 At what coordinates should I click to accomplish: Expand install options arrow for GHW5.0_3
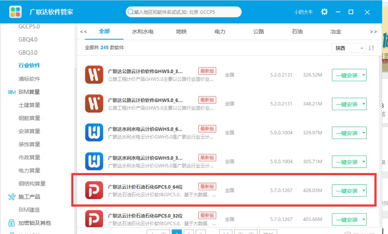363,75
